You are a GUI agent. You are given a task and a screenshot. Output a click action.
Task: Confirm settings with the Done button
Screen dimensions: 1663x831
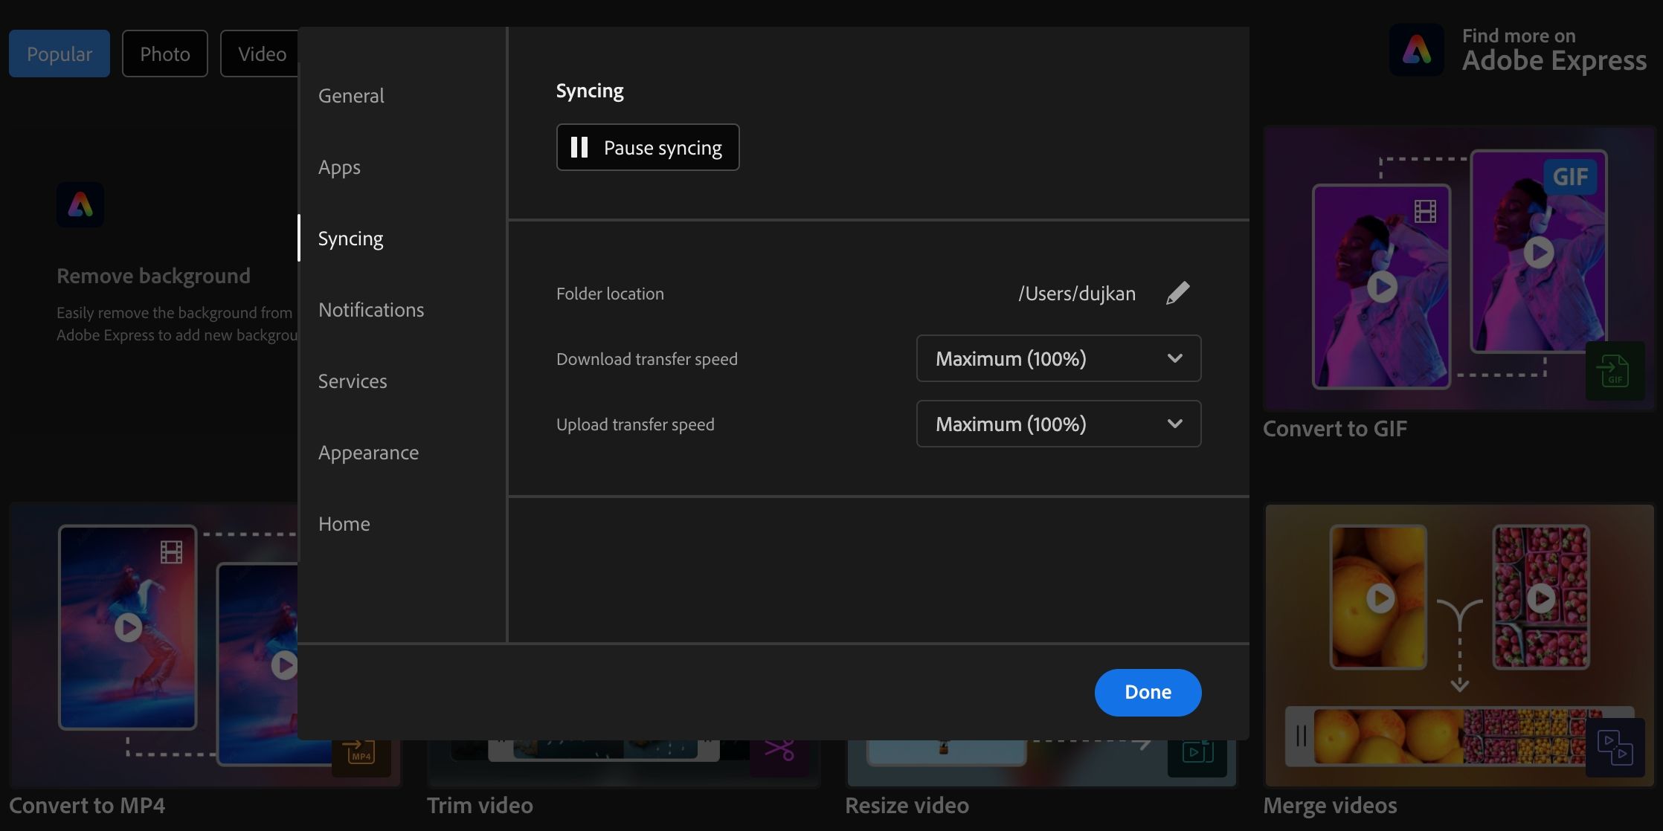pyautogui.click(x=1147, y=692)
